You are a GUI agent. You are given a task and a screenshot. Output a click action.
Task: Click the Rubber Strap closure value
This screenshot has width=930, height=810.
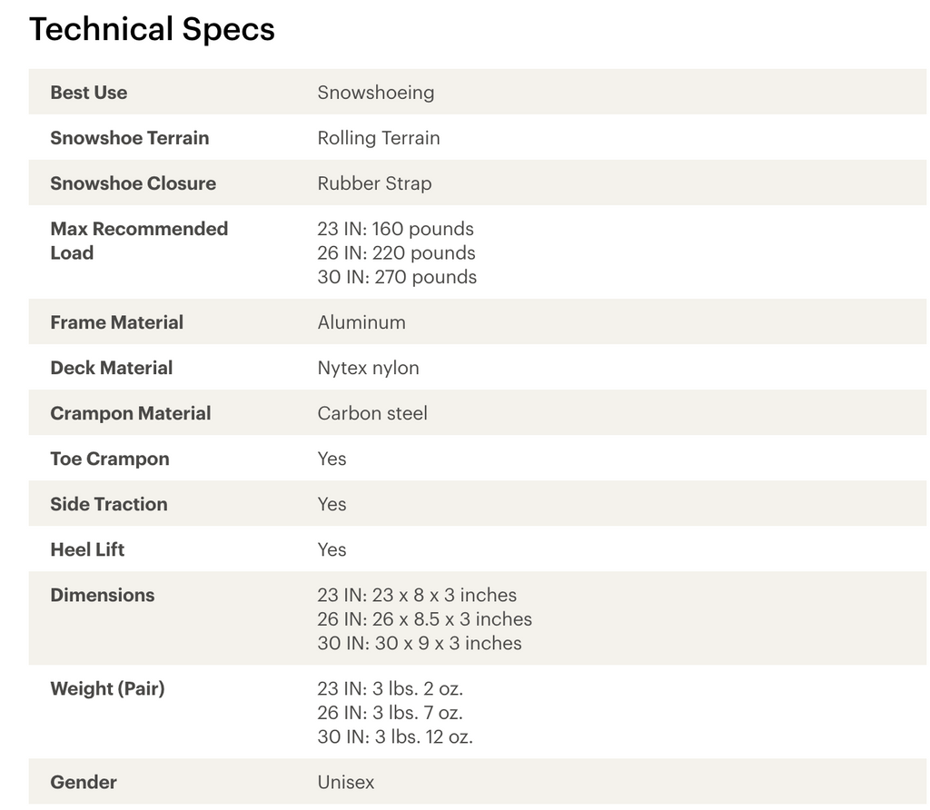pos(374,183)
